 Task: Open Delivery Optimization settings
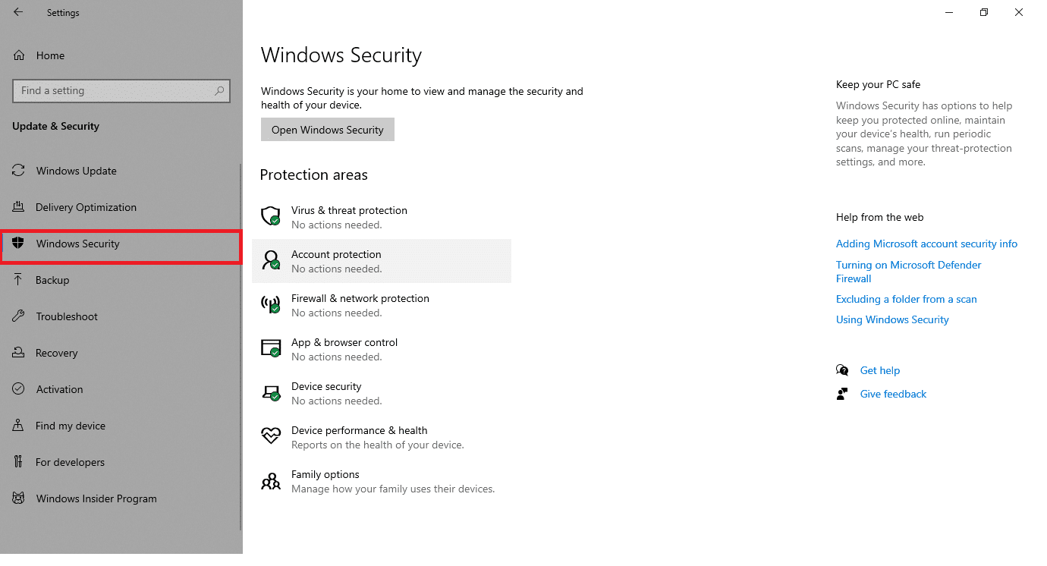point(86,206)
